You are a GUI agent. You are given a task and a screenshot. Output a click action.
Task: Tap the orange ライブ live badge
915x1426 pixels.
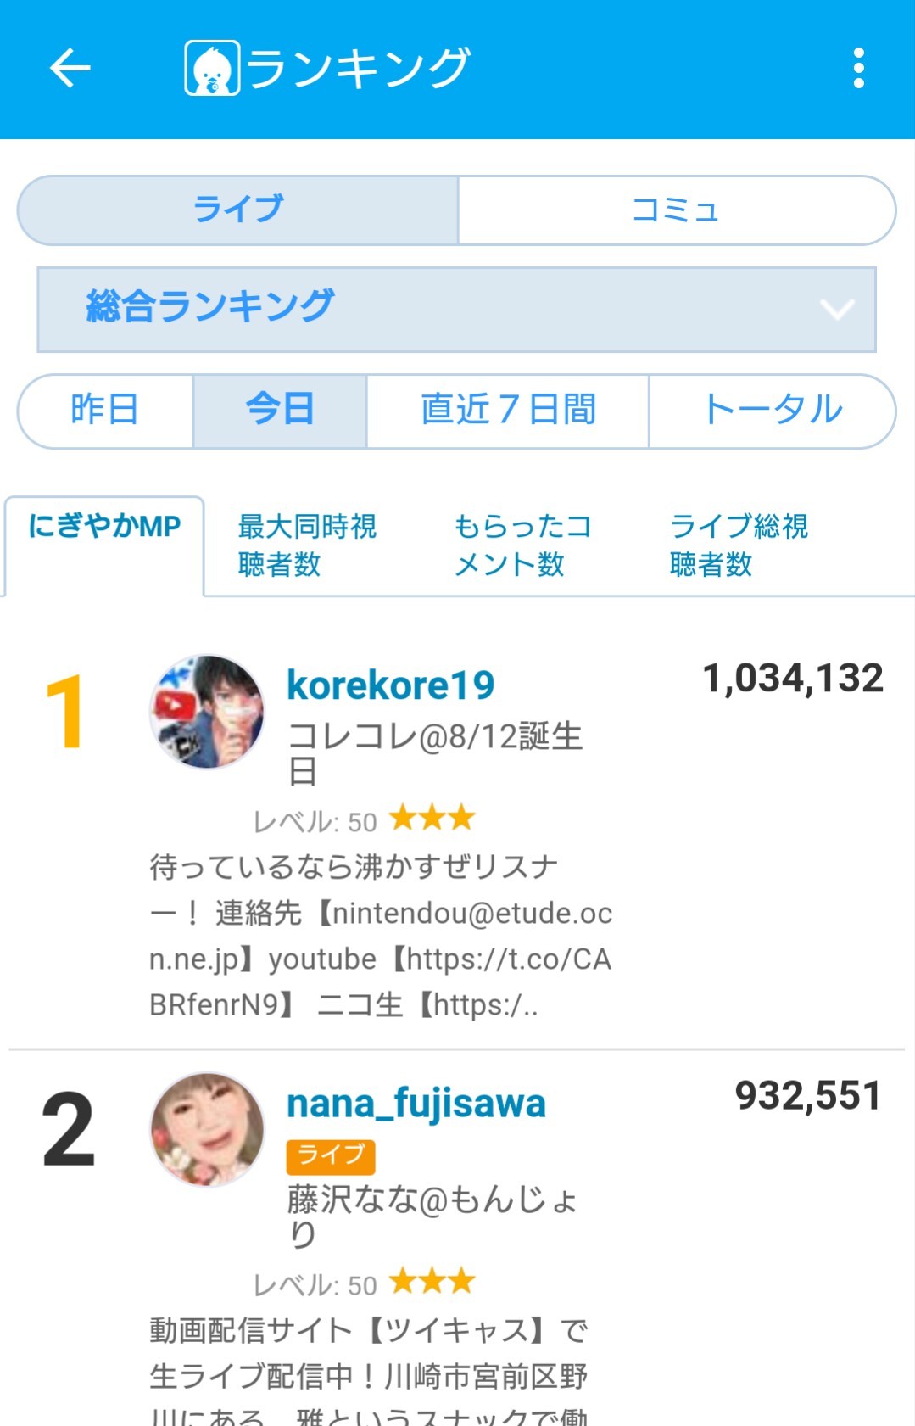[x=330, y=1155]
